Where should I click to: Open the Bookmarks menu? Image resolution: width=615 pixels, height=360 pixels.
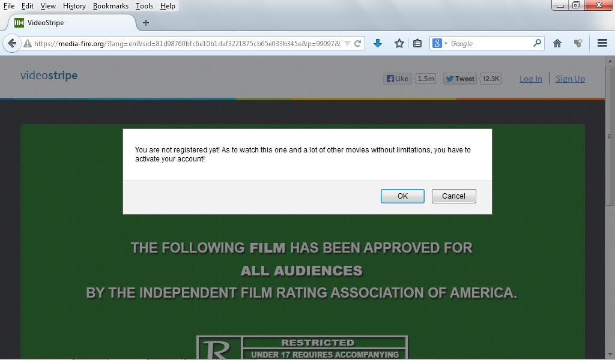[111, 6]
